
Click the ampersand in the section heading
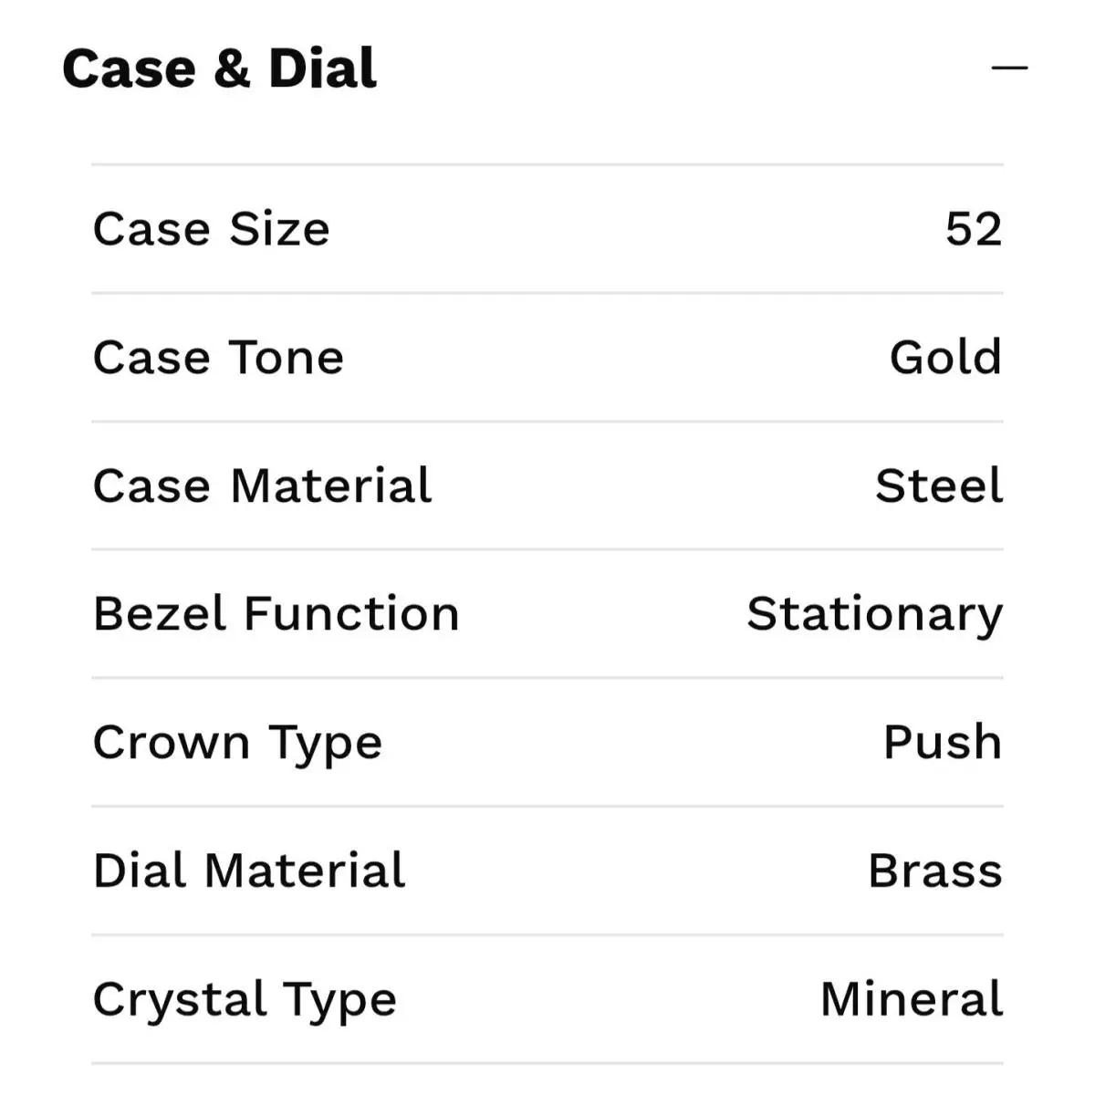coord(233,69)
